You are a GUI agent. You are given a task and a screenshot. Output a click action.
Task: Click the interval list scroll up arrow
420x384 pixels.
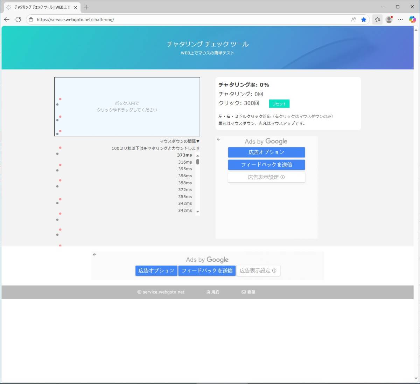198,156
